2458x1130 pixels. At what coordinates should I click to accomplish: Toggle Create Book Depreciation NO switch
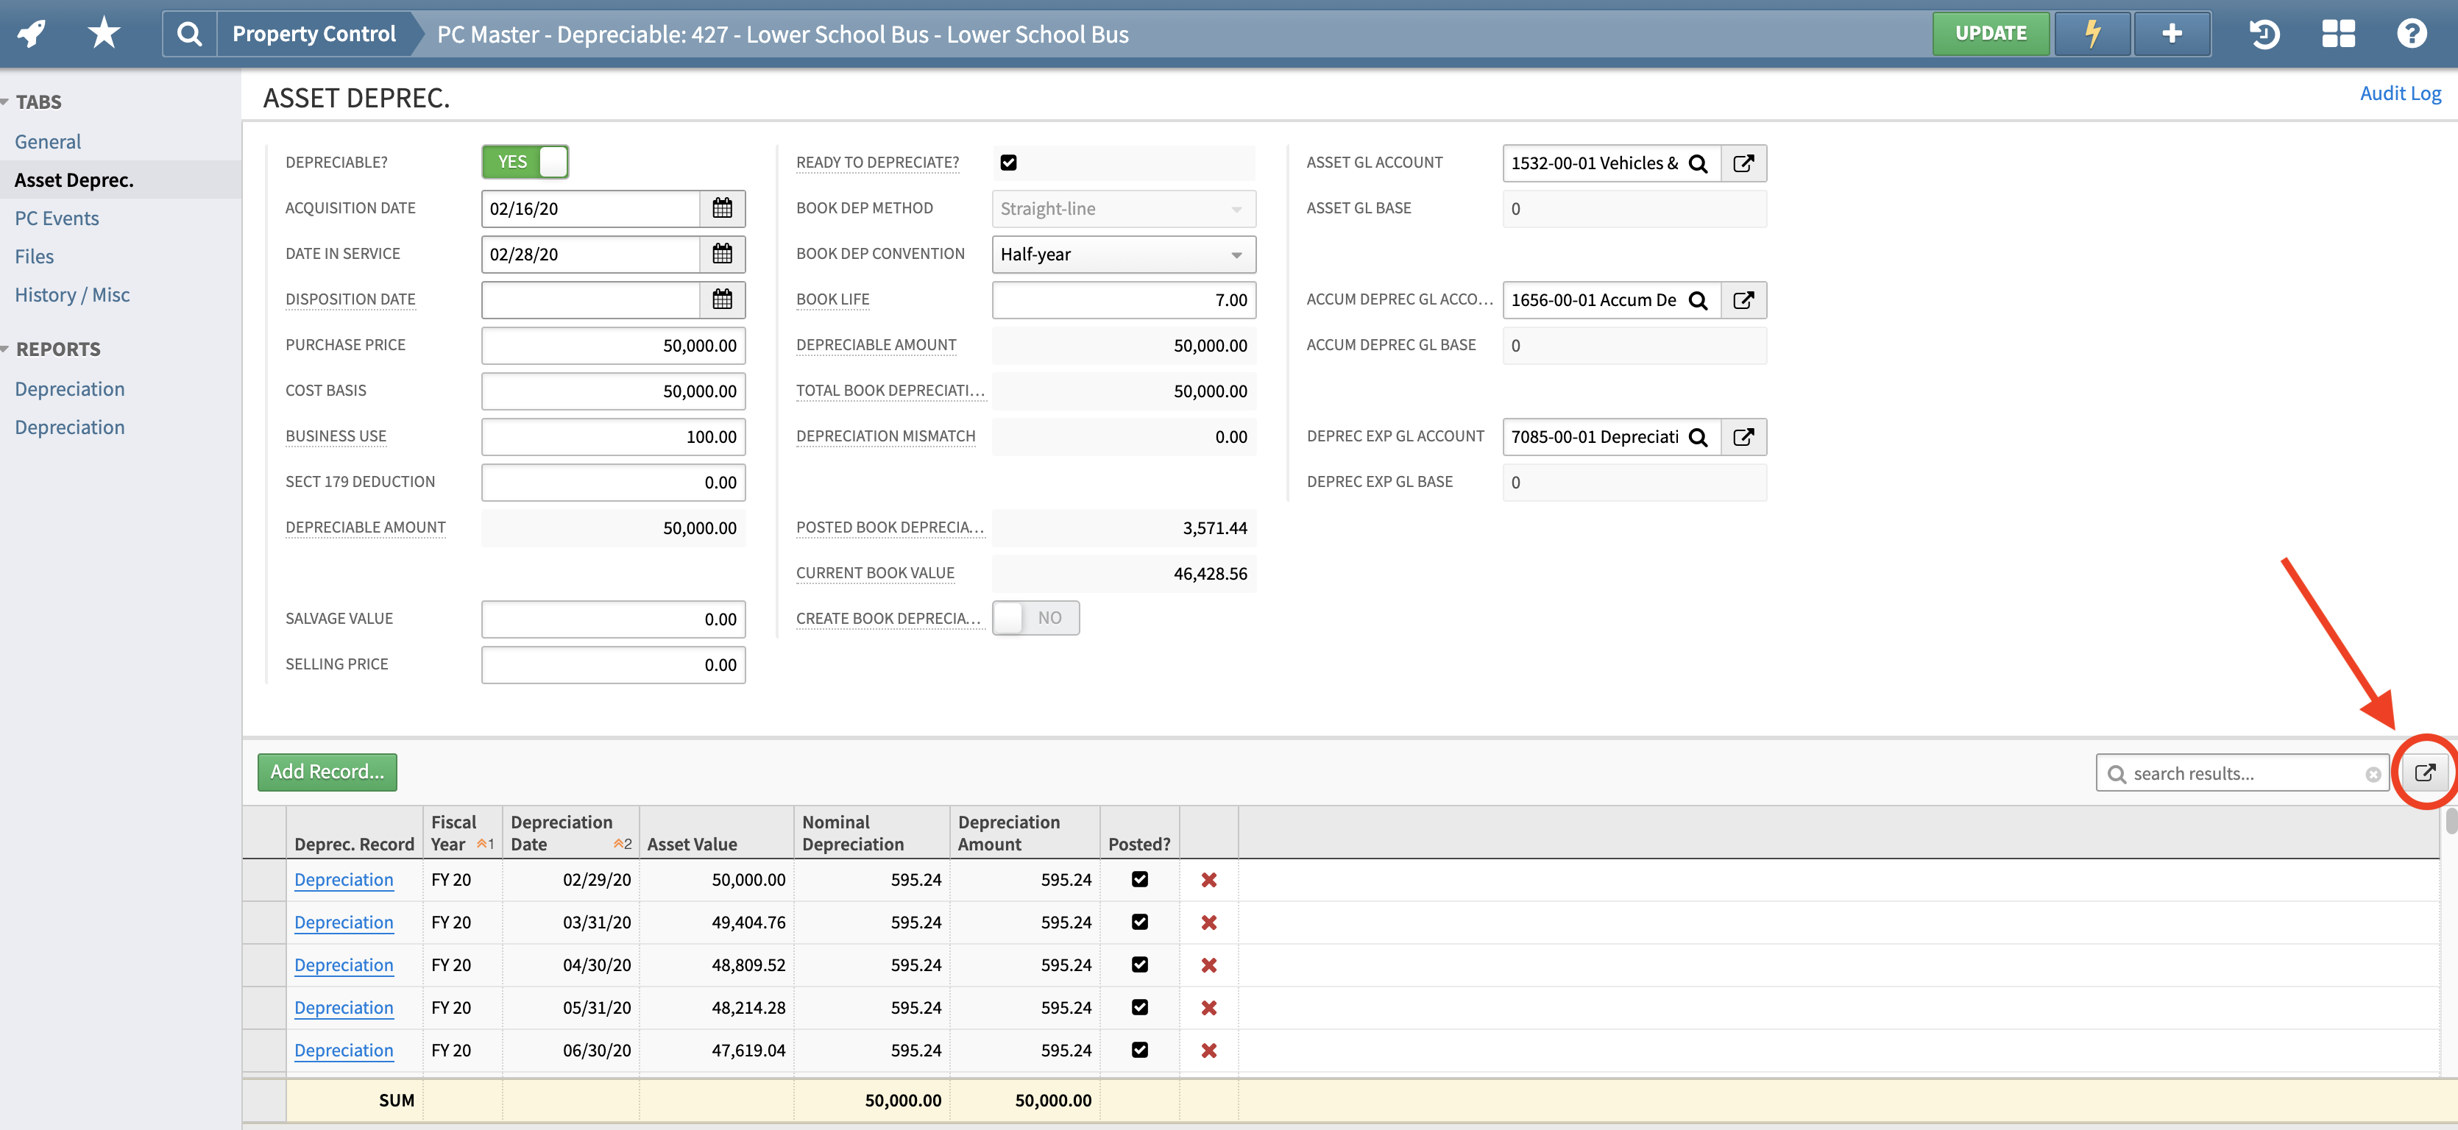point(1035,618)
